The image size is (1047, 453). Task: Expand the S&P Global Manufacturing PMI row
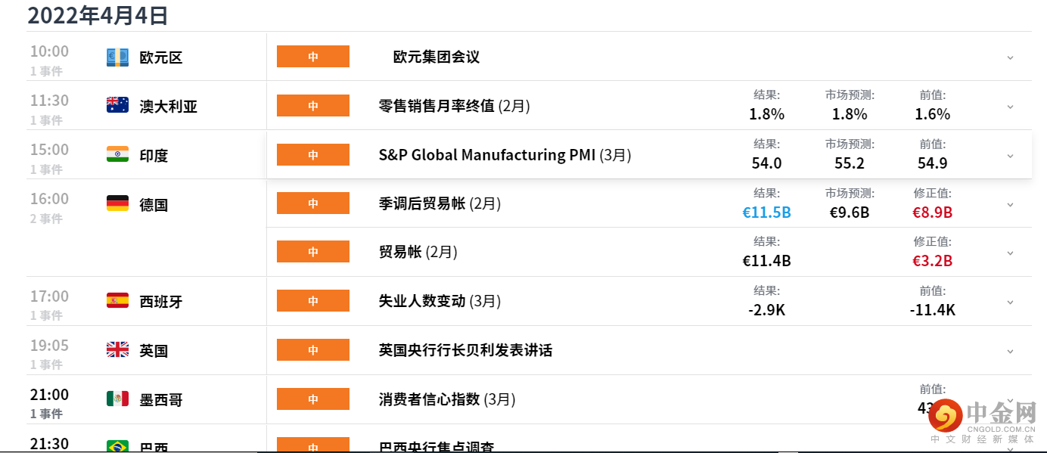click(x=1010, y=156)
